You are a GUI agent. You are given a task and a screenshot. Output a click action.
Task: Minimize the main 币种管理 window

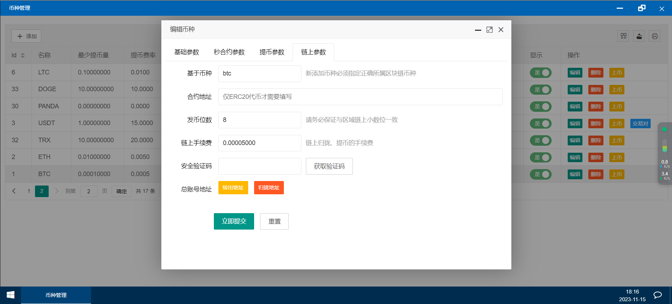620,8
